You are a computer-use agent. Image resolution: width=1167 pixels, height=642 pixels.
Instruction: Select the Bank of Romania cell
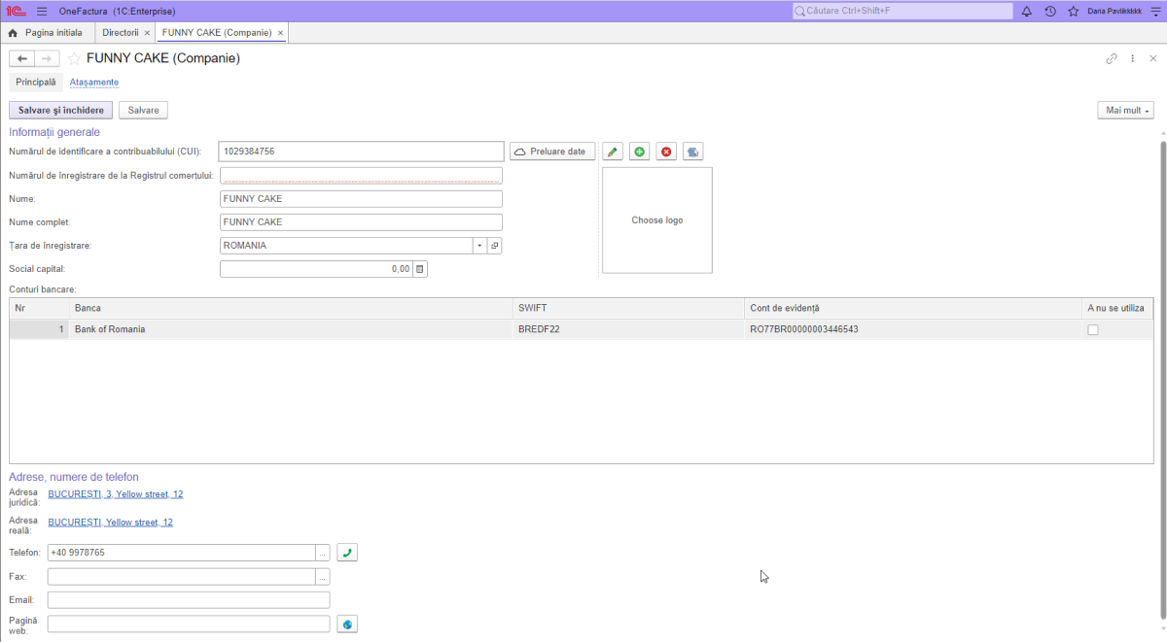tap(291, 329)
